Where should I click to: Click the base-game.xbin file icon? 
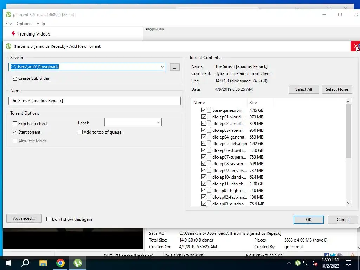[209, 110]
